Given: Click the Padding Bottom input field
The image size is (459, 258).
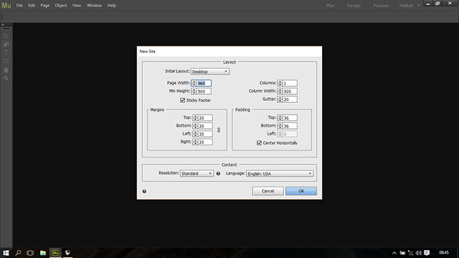Looking at the screenshot, I should point(290,126).
